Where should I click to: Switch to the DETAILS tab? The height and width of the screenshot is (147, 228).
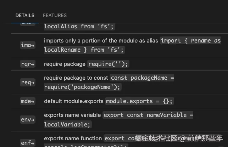tap(25, 15)
